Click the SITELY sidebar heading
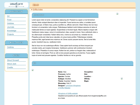Image resolution: width=140 pixels, height=105 pixels. (16, 55)
